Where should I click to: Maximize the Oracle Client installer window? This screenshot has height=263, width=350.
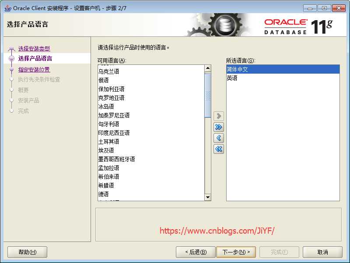324,8
